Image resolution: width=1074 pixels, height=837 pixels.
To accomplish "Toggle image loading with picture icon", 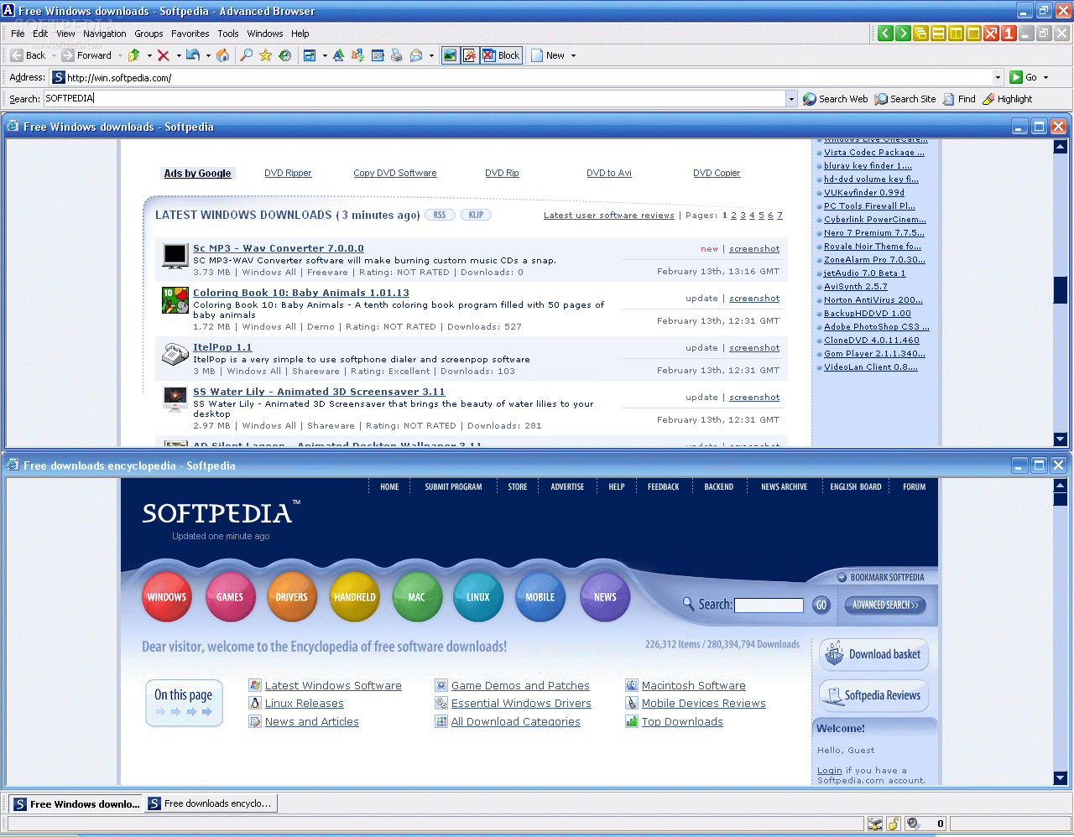I will coord(451,55).
